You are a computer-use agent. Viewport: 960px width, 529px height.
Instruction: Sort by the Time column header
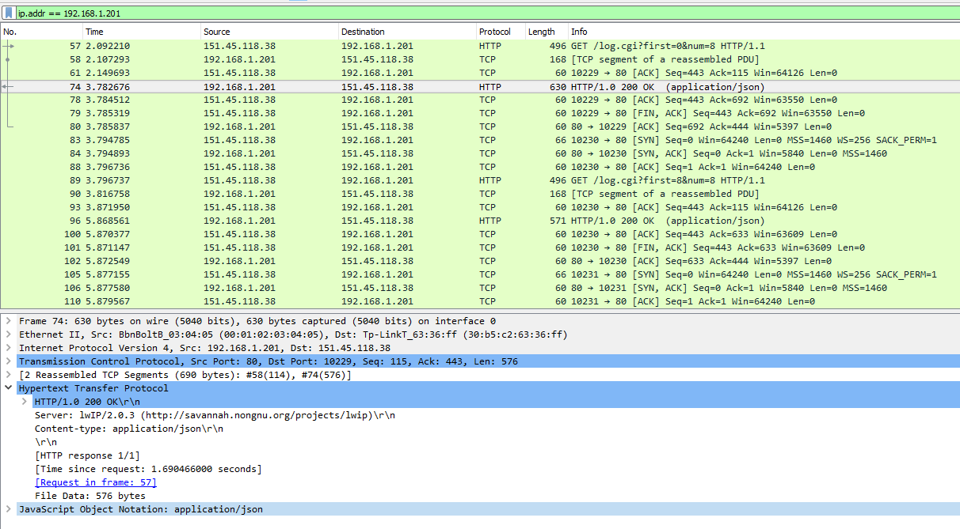pos(142,32)
